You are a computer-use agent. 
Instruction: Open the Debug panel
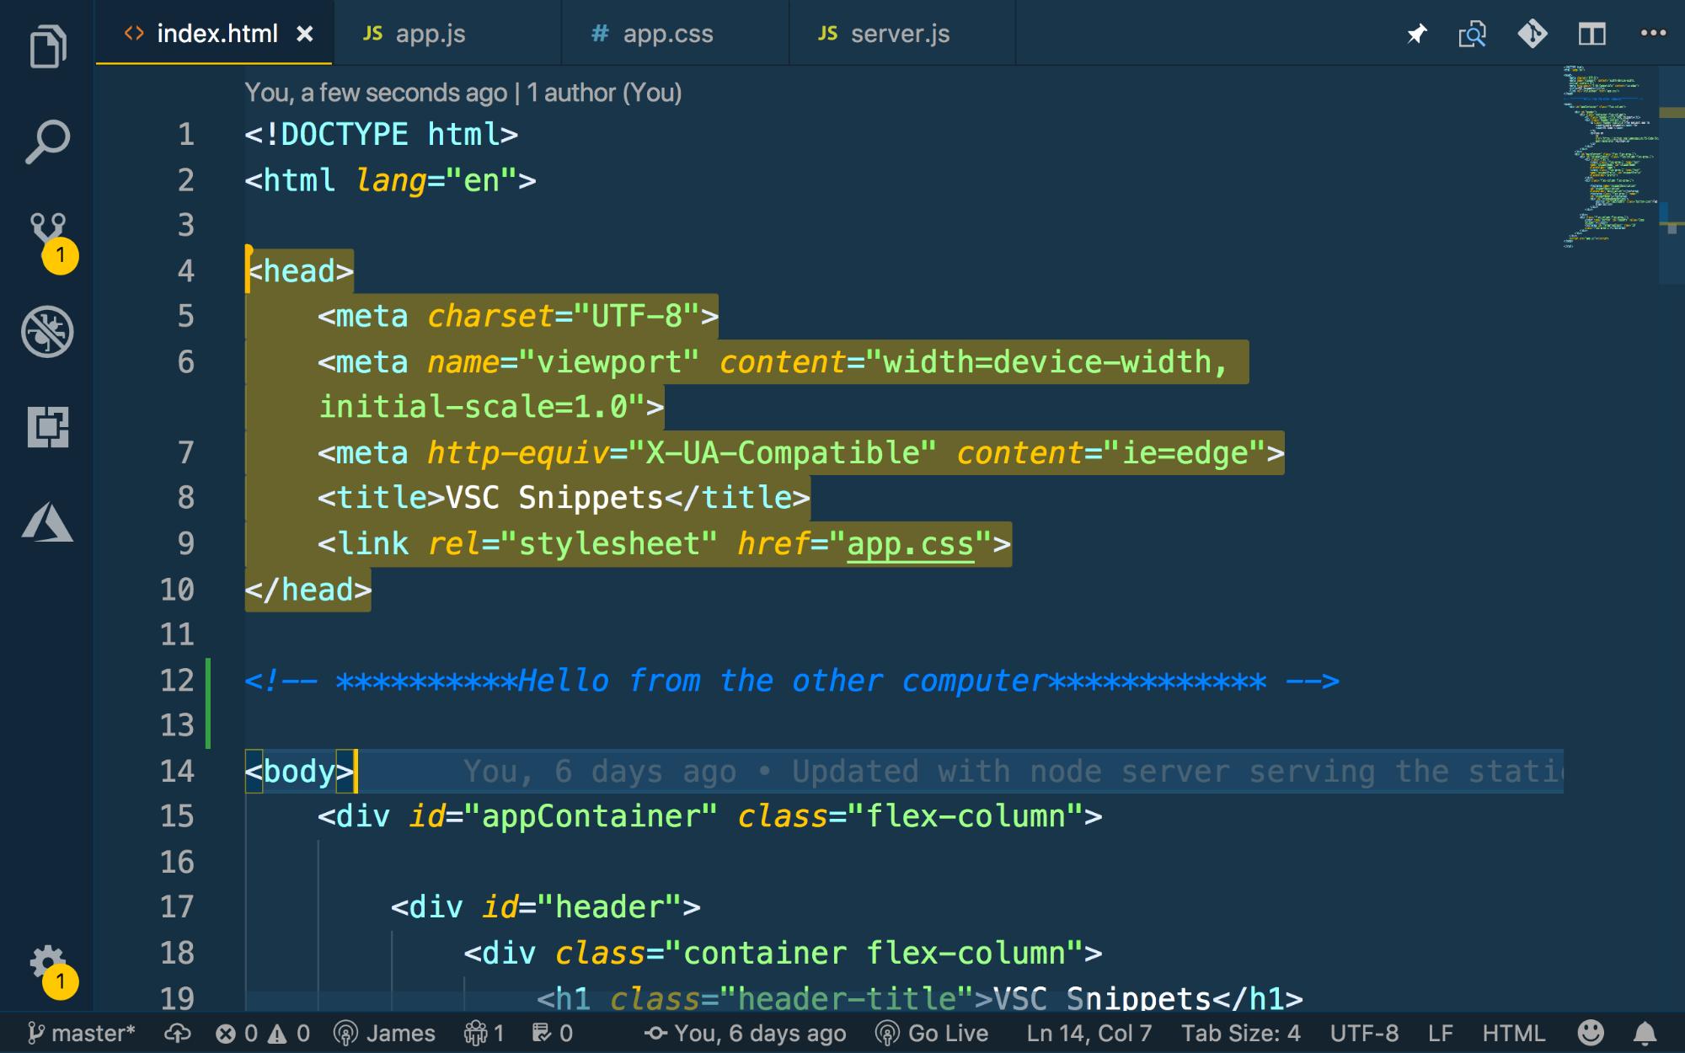47,331
